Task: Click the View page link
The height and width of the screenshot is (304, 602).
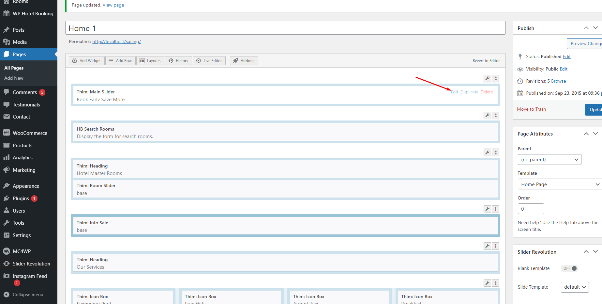Action: (113, 5)
